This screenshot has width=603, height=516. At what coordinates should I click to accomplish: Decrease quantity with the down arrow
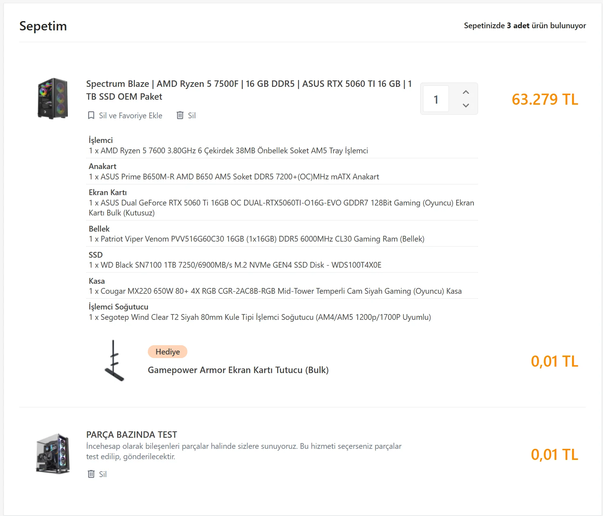coord(466,105)
